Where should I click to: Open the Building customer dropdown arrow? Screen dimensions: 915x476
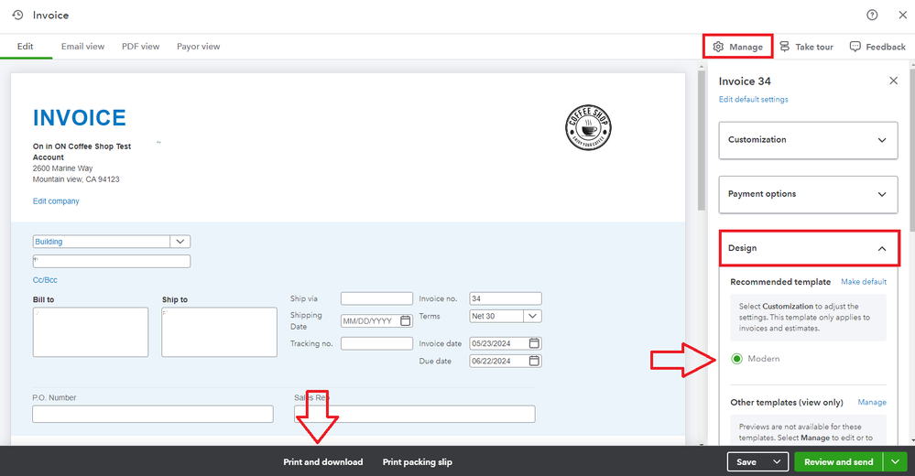tap(180, 242)
